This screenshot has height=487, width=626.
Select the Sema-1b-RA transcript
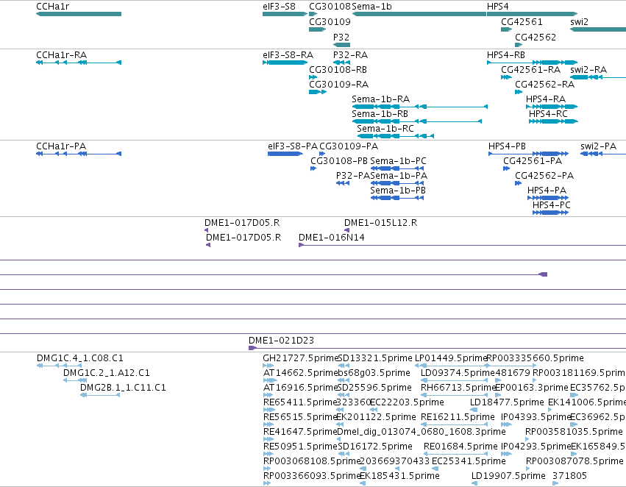419,107
